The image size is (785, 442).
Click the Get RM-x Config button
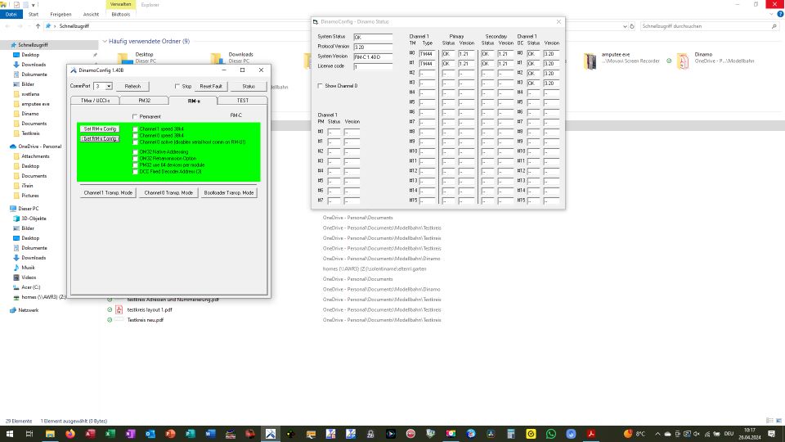tap(100, 138)
